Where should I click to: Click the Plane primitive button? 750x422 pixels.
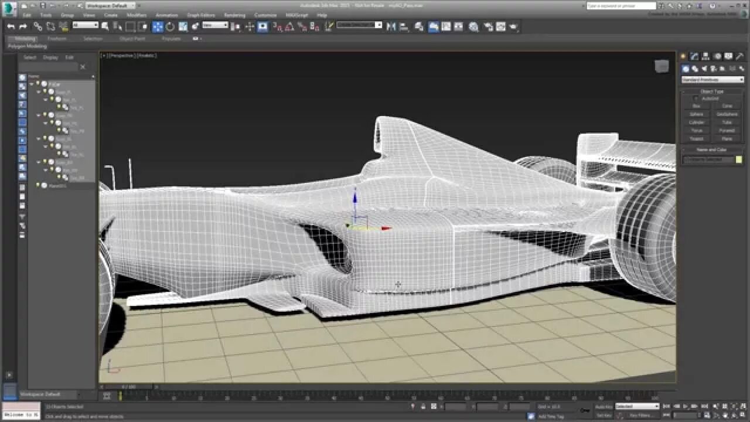(x=727, y=139)
